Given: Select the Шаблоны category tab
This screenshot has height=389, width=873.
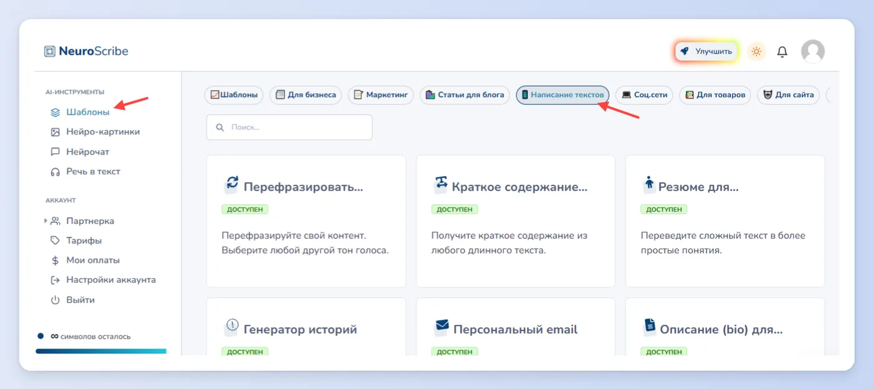Looking at the screenshot, I should [234, 95].
